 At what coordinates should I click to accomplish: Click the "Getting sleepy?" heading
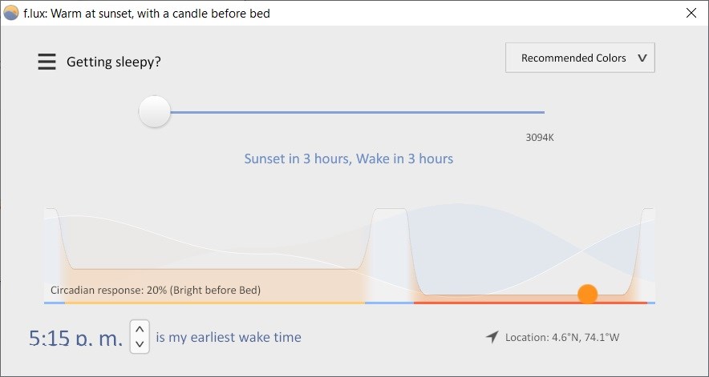(114, 62)
